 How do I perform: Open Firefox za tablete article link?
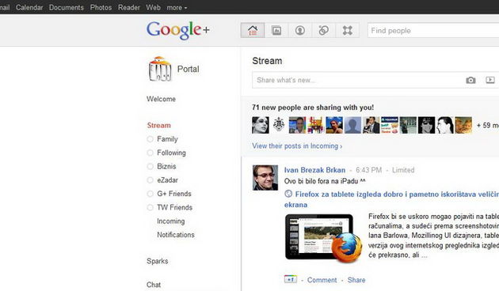pos(391,199)
